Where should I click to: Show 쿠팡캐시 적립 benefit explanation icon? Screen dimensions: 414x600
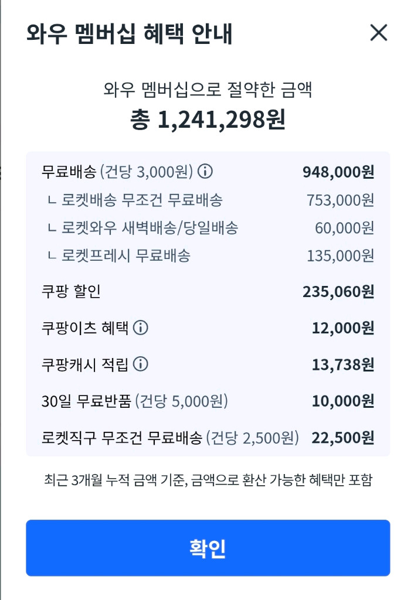[140, 365]
